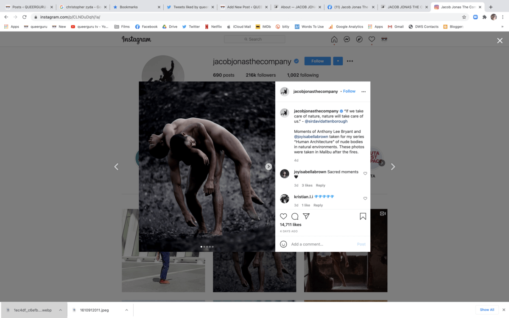Expand suggested accounts dropdown next to Follow
The width and height of the screenshot is (509, 318).
[x=338, y=61]
